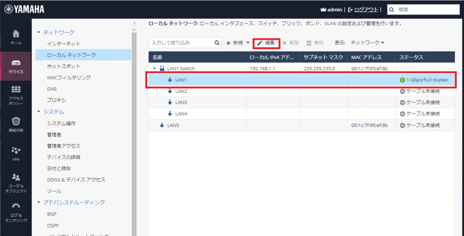This screenshot has width=464, height=236.
Task: Select MACフィルタリング in the menu
Action: (68, 78)
